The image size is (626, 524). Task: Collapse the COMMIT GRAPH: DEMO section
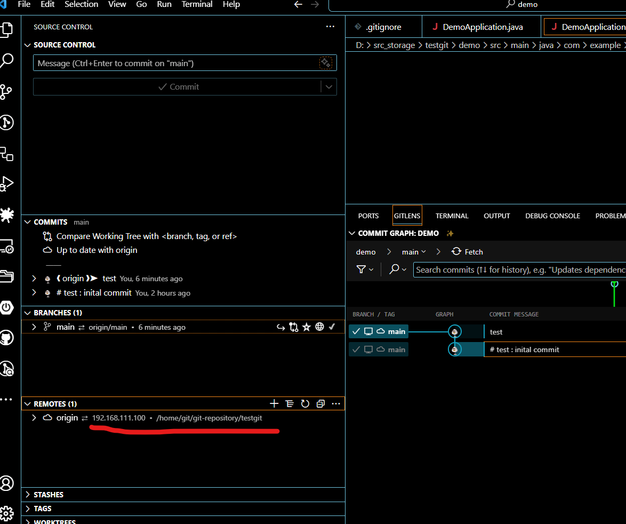[x=352, y=233]
